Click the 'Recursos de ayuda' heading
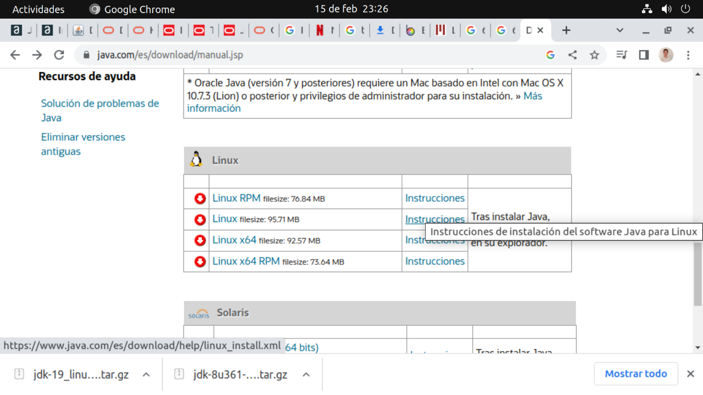Viewport: 703px width, 395px height. [87, 76]
